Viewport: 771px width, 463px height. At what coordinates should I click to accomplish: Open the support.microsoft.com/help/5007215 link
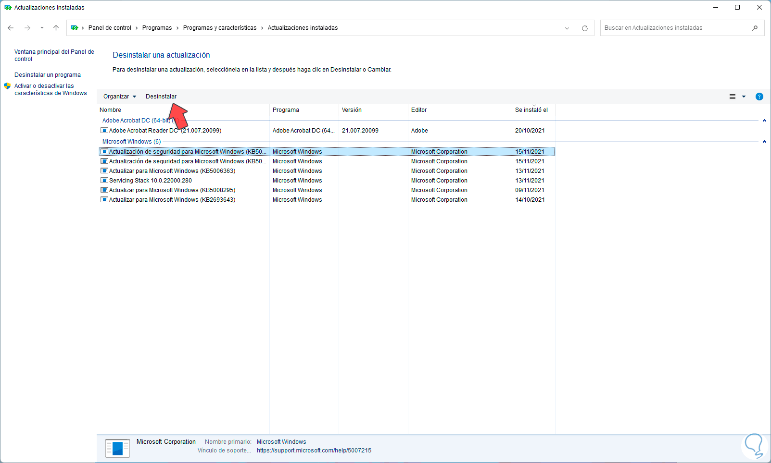tap(314, 451)
